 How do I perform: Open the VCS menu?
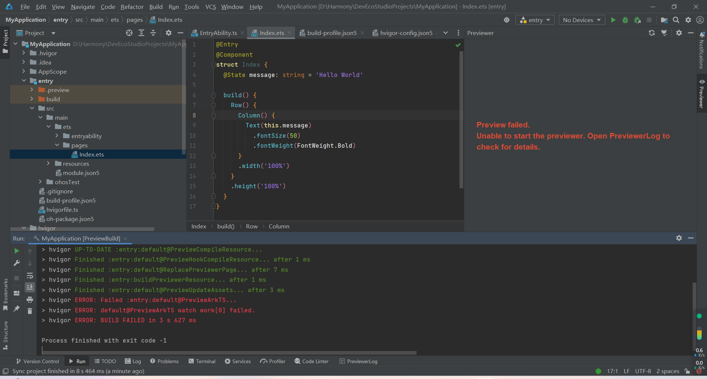pos(211,7)
